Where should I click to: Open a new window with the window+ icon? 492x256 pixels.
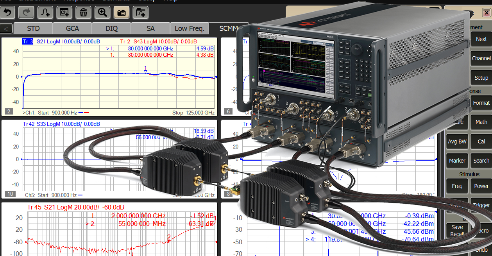[x=140, y=12]
